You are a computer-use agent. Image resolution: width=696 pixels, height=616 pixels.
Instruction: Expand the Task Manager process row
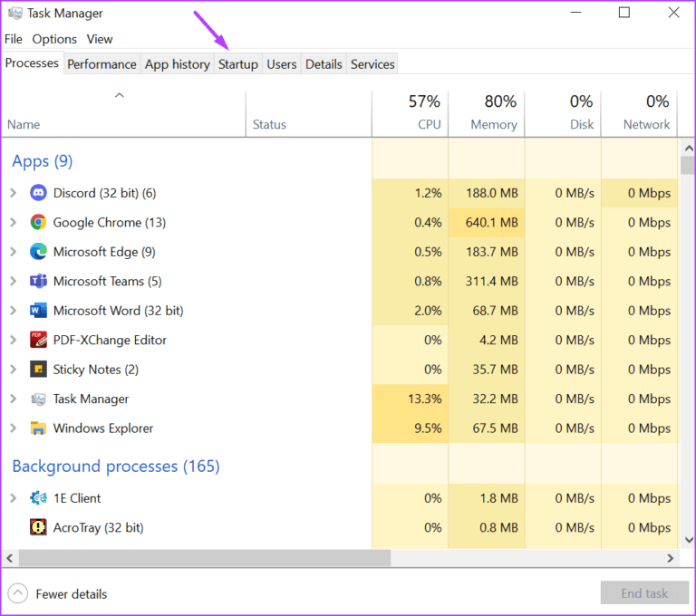coord(14,399)
